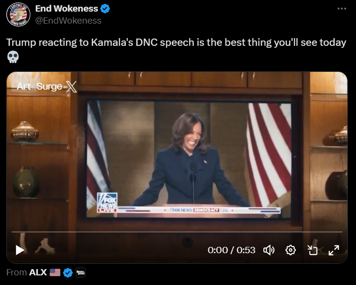
Task: Enter fullscreen video mode
Action: click(x=334, y=250)
